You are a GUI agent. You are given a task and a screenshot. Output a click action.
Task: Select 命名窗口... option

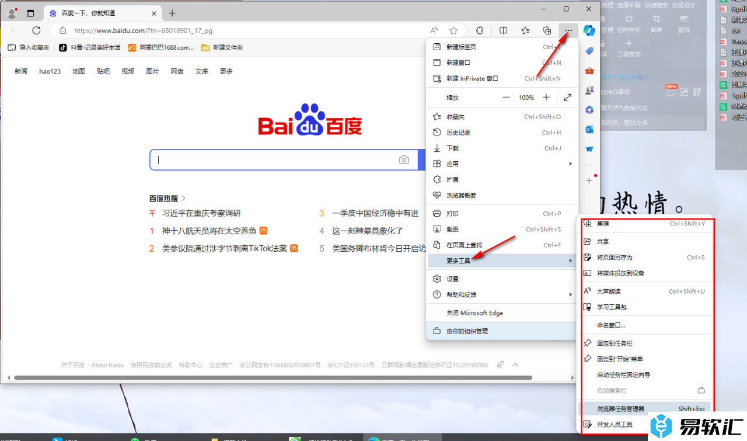click(x=645, y=325)
